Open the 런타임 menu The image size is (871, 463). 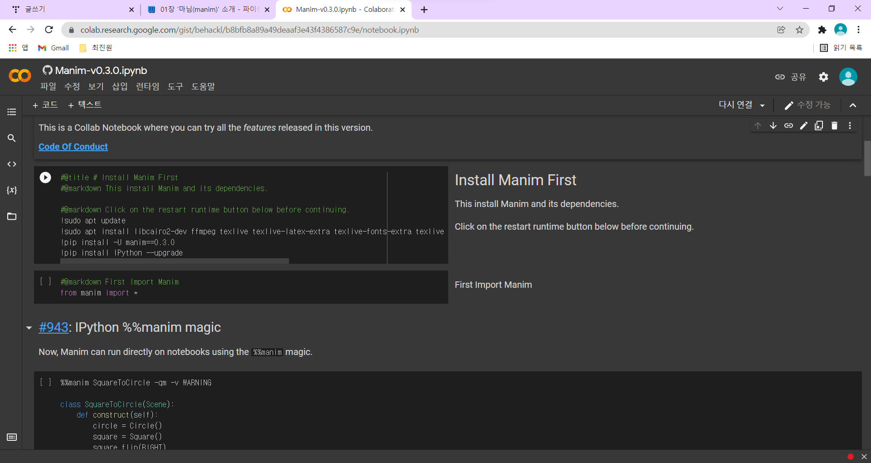[148, 86]
